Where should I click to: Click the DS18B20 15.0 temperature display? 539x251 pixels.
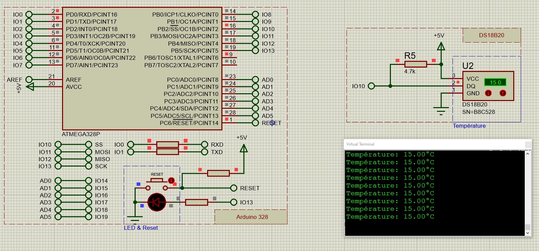pyautogui.click(x=495, y=82)
